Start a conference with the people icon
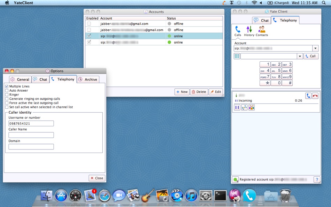Screen dimensions: 331x207 coord(252,108)
